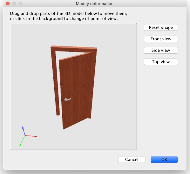Click the door frame top beam

(x=74, y=49)
